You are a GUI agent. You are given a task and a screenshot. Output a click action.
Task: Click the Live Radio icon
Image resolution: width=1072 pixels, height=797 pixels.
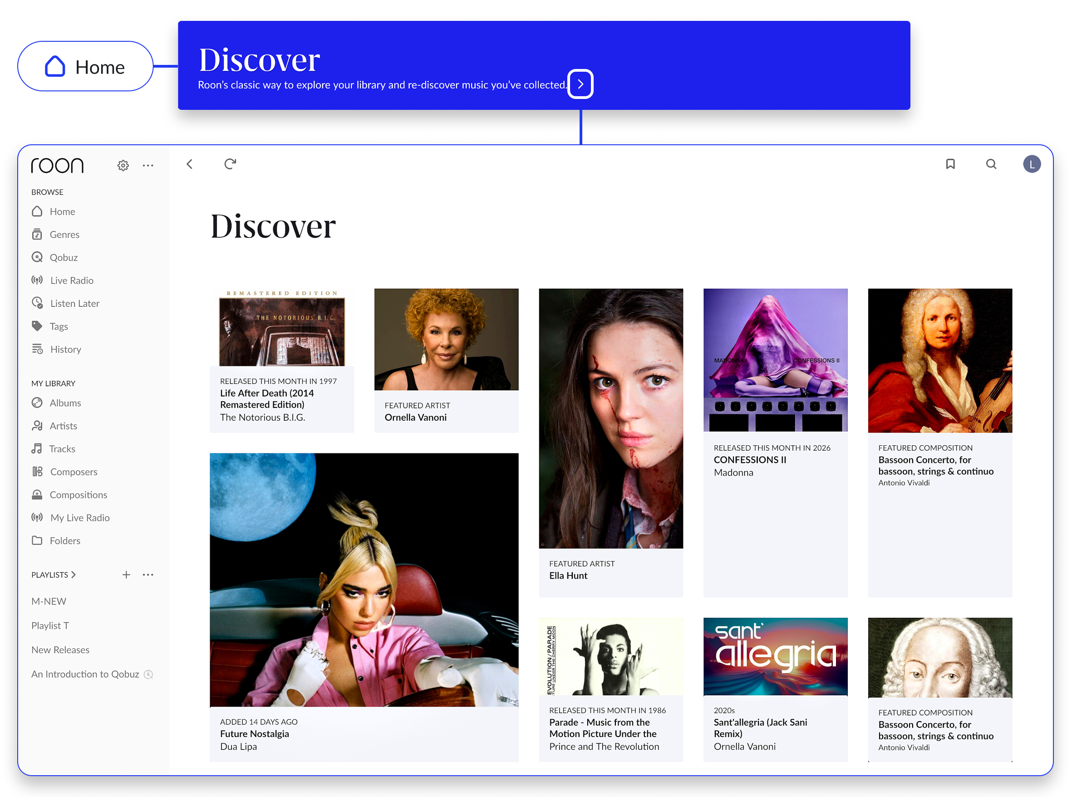point(37,280)
